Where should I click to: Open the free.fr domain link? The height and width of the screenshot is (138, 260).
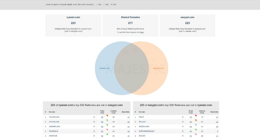point(141,117)
